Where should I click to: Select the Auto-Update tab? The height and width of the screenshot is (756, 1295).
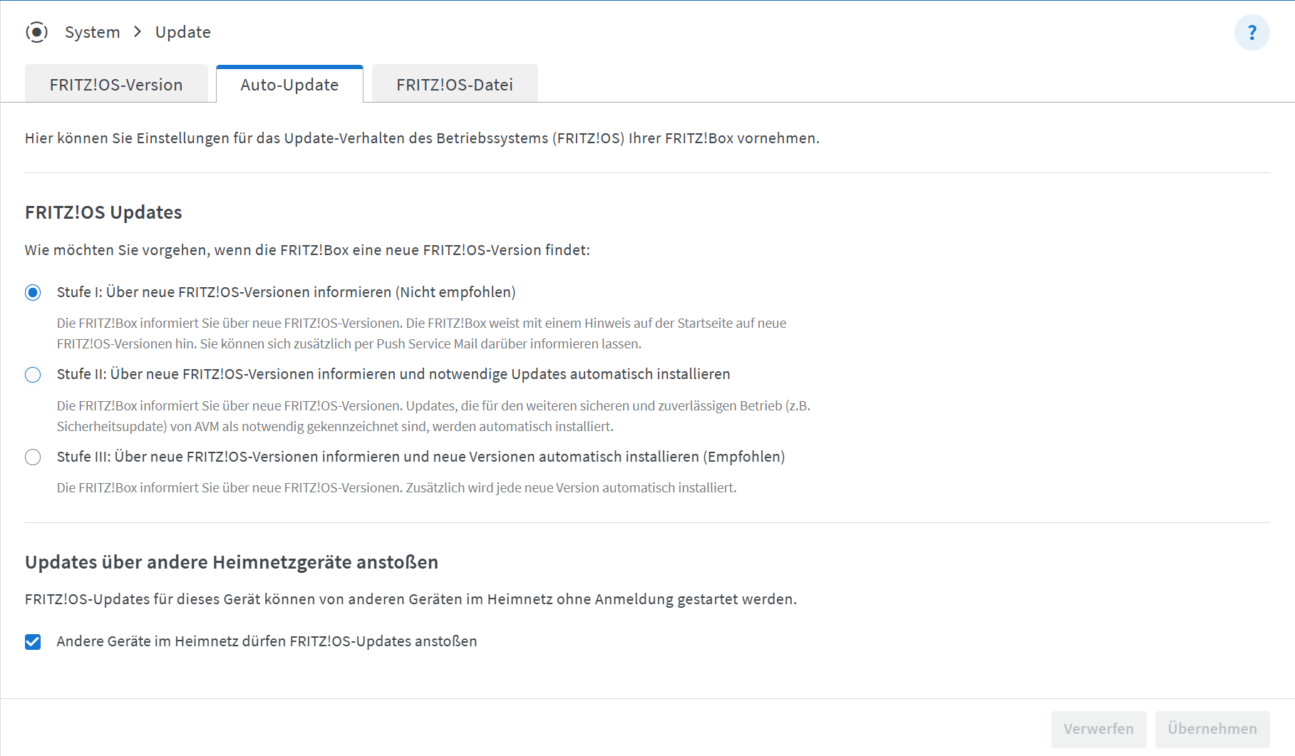click(x=289, y=85)
